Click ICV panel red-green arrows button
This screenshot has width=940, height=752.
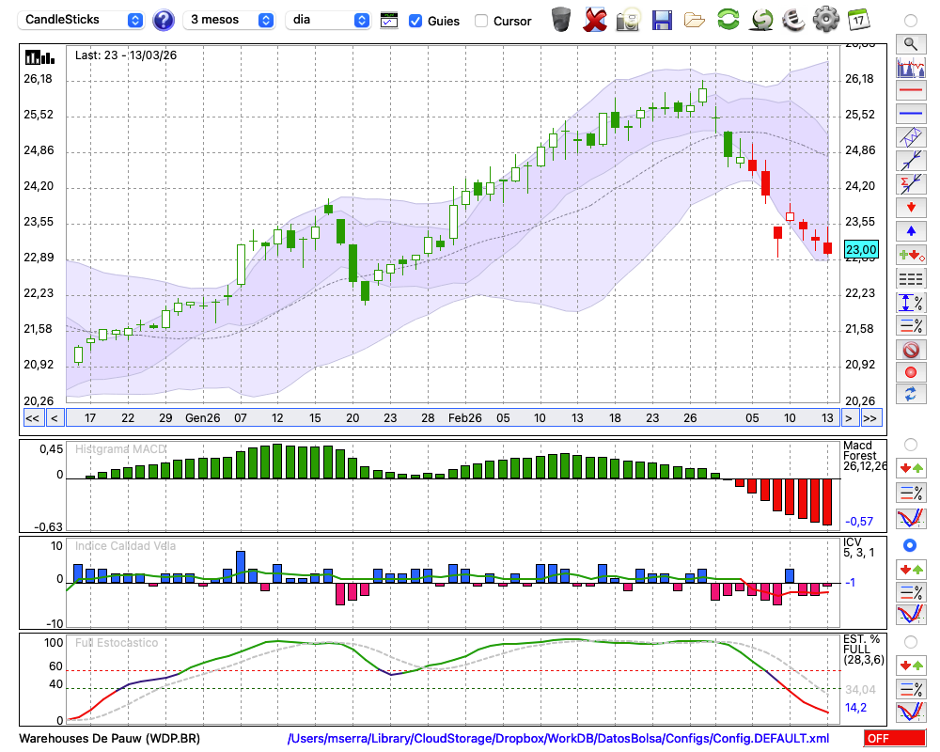tap(911, 569)
